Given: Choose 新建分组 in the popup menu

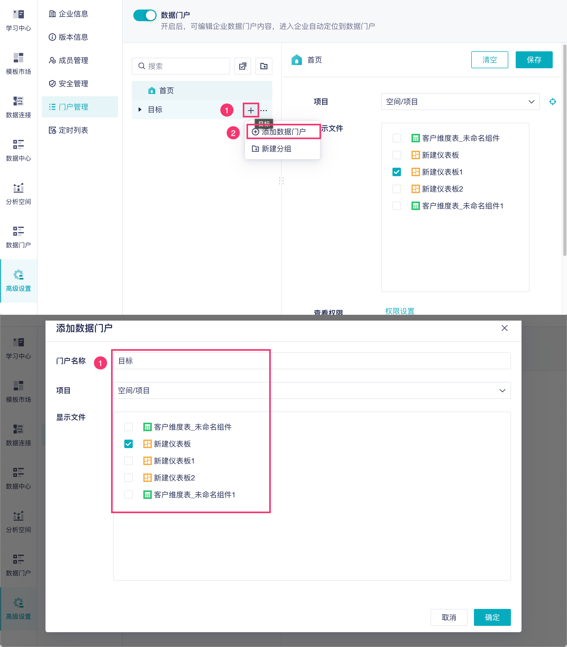Looking at the screenshot, I should tap(276, 149).
